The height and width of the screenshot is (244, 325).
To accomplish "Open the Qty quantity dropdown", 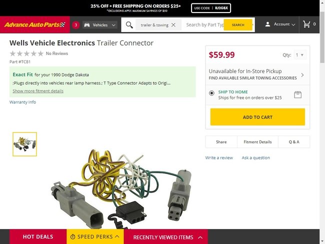I will click(x=300, y=55).
